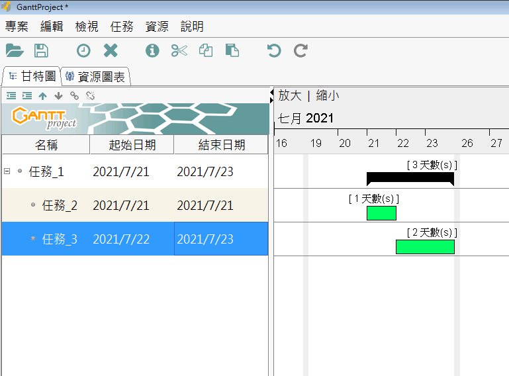Image resolution: width=509 pixels, height=376 pixels.
Task: Open the 任務 menu
Action: 122,26
